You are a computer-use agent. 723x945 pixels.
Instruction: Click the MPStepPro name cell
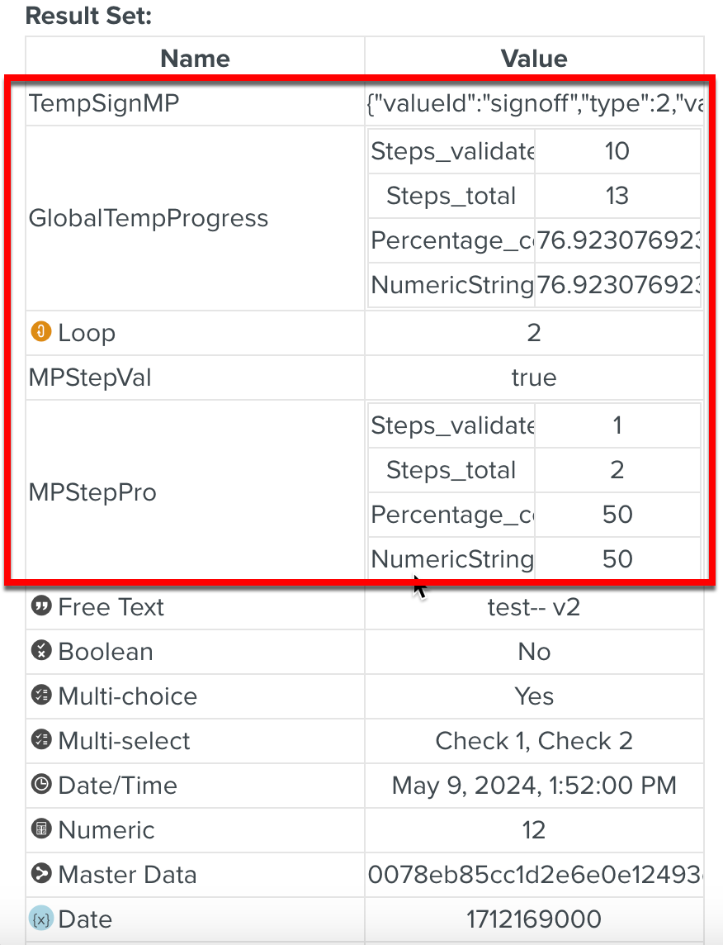click(x=92, y=492)
